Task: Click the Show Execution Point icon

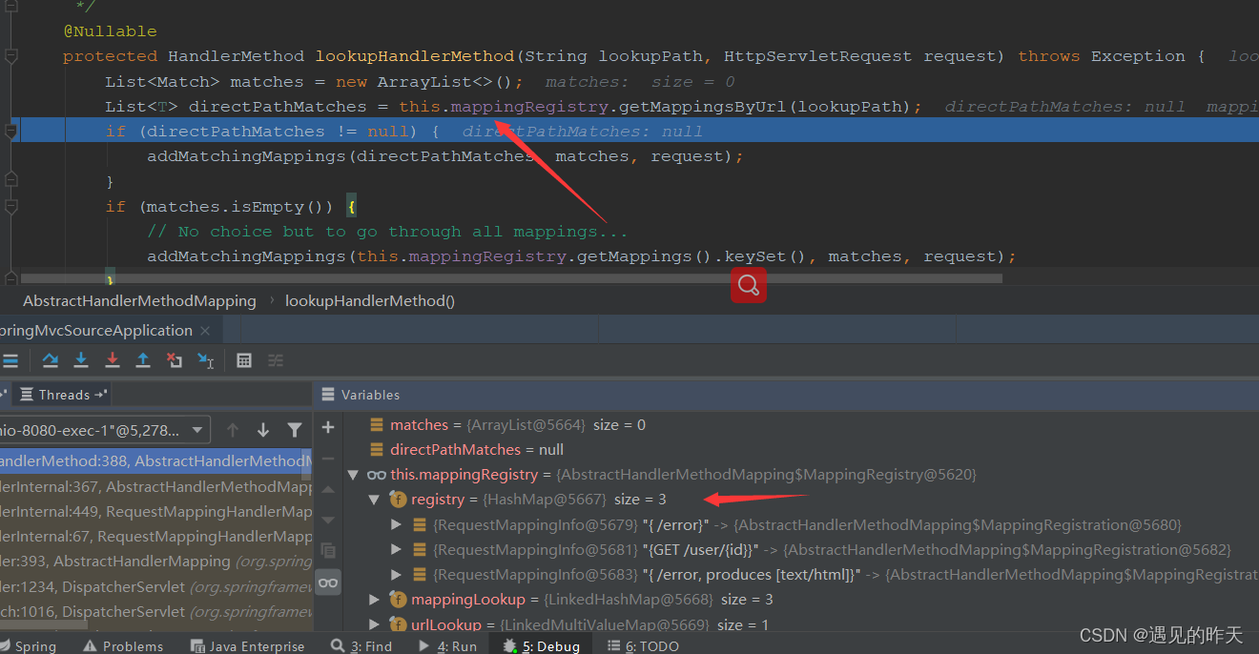Action: [x=10, y=360]
